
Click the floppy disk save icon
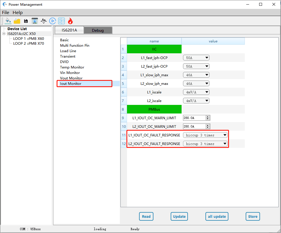(26, 21)
